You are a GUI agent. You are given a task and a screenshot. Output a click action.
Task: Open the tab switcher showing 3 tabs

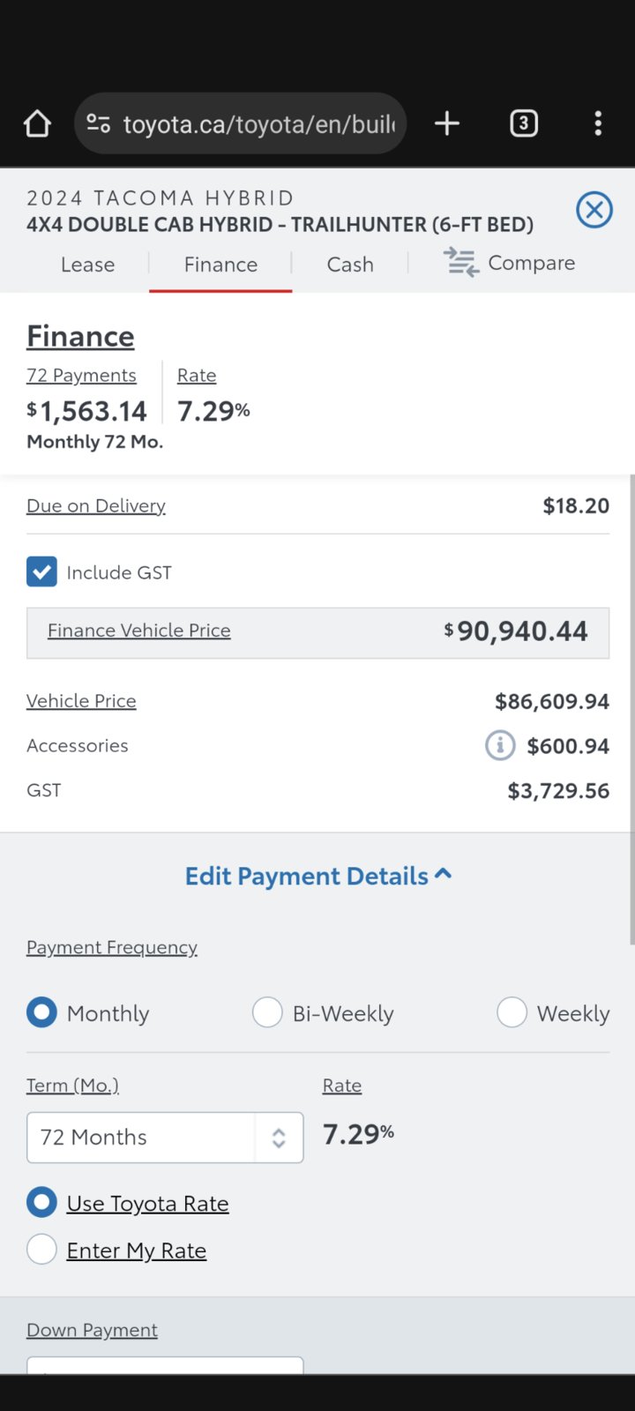[523, 123]
